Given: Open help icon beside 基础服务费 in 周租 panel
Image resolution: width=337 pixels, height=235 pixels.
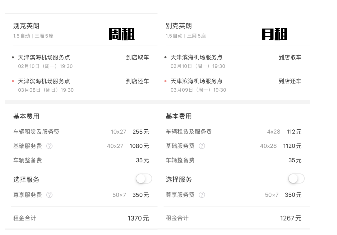Looking at the screenshot, I should [x=49, y=146].
